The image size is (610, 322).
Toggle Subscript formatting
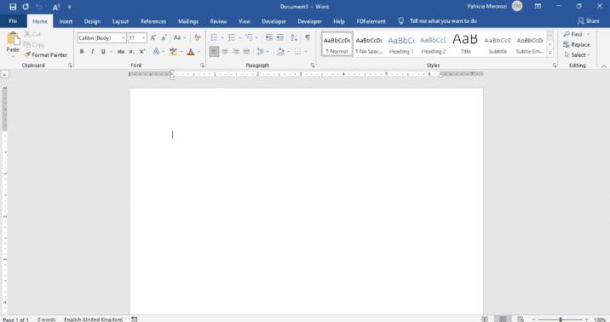[x=131, y=51]
